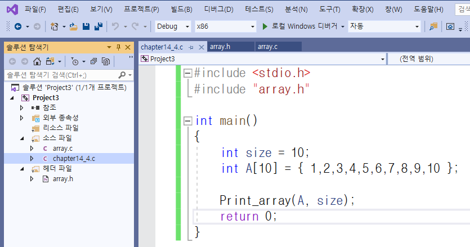Open the x86 platform dropdown
This screenshot has height=247, width=470.
pyautogui.click(x=225, y=26)
